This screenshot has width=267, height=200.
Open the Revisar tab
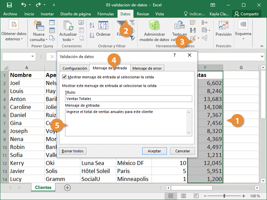[x=143, y=14]
